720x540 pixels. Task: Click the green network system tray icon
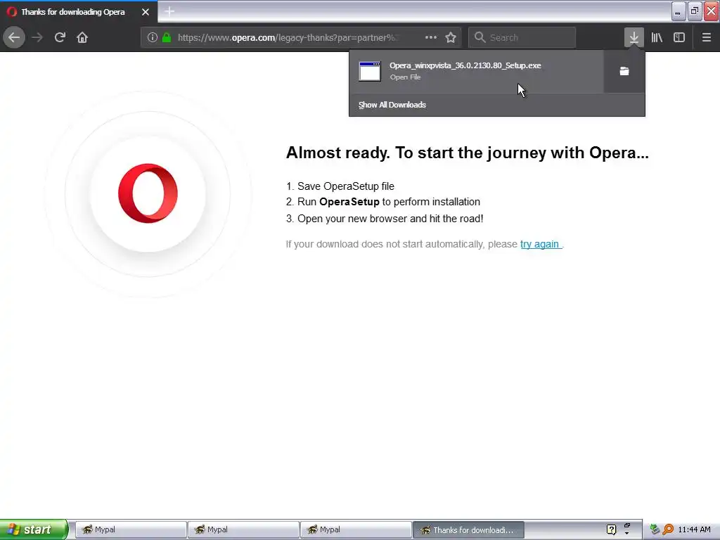point(655,529)
